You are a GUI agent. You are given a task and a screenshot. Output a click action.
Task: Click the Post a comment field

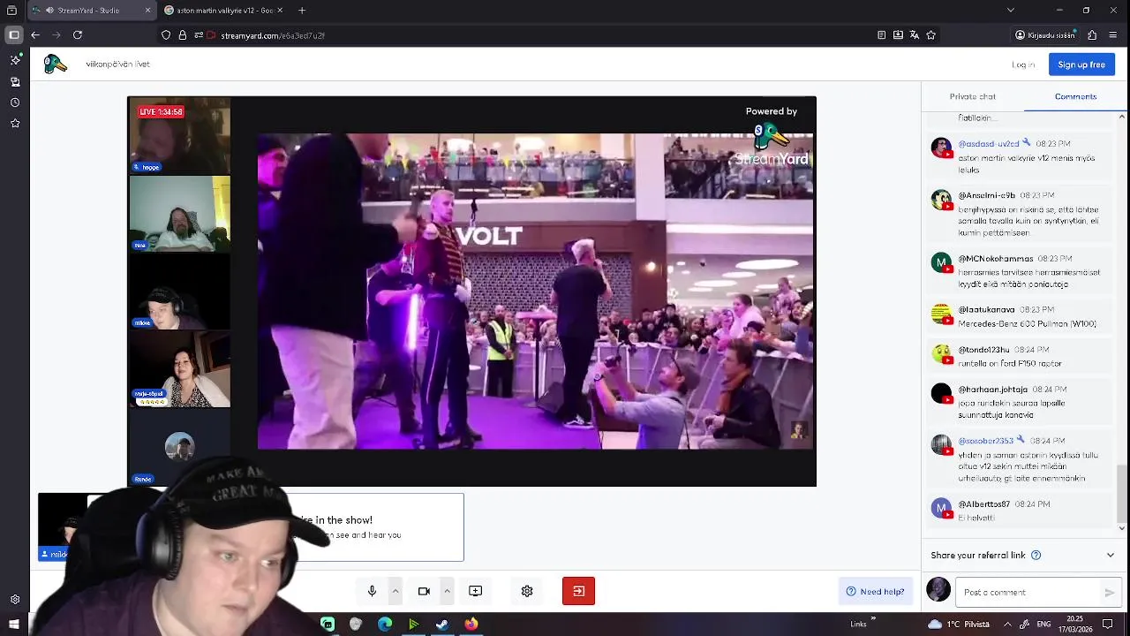[x=1029, y=592]
